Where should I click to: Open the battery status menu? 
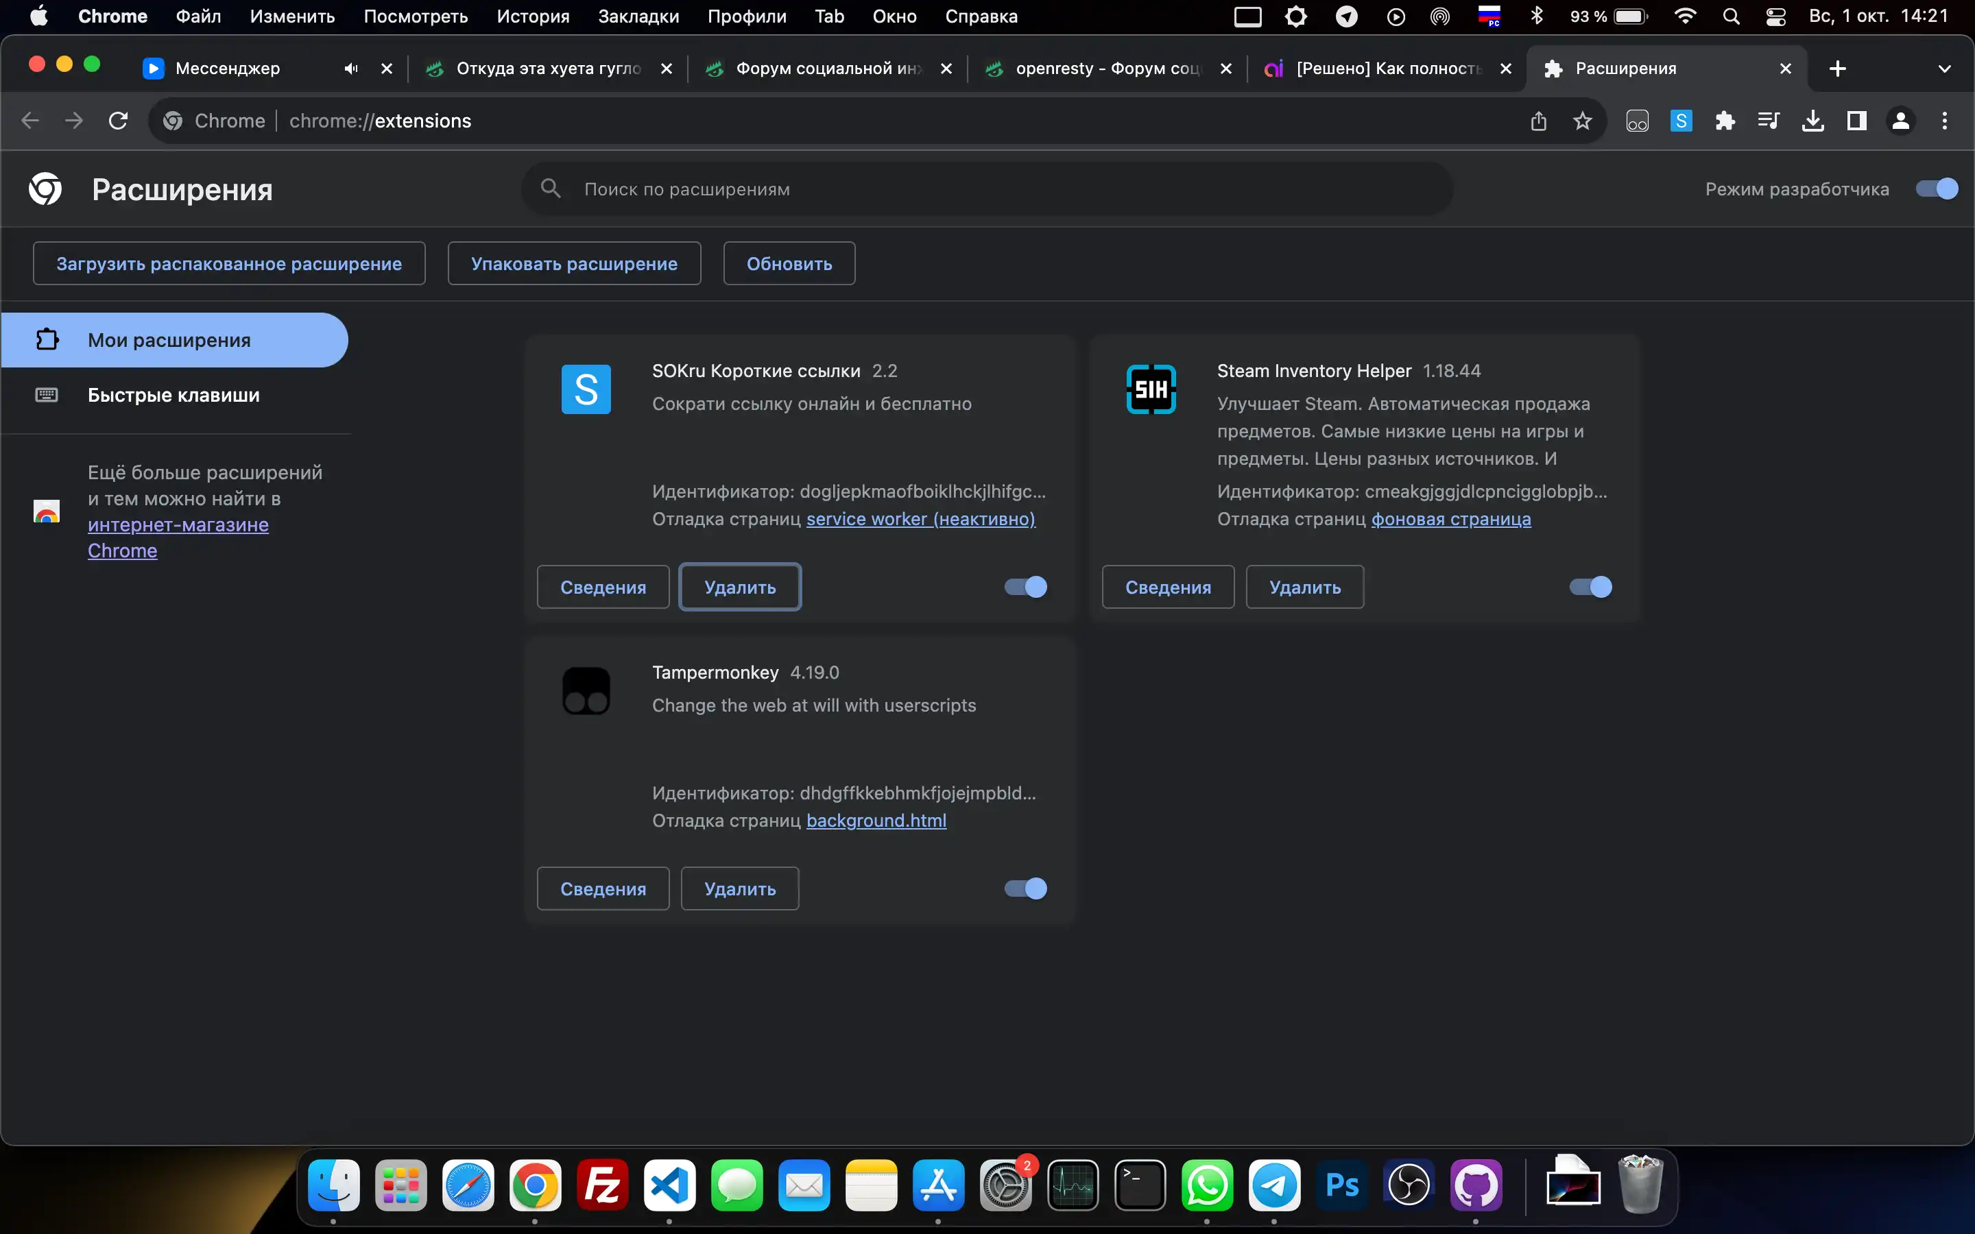pyautogui.click(x=1609, y=16)
